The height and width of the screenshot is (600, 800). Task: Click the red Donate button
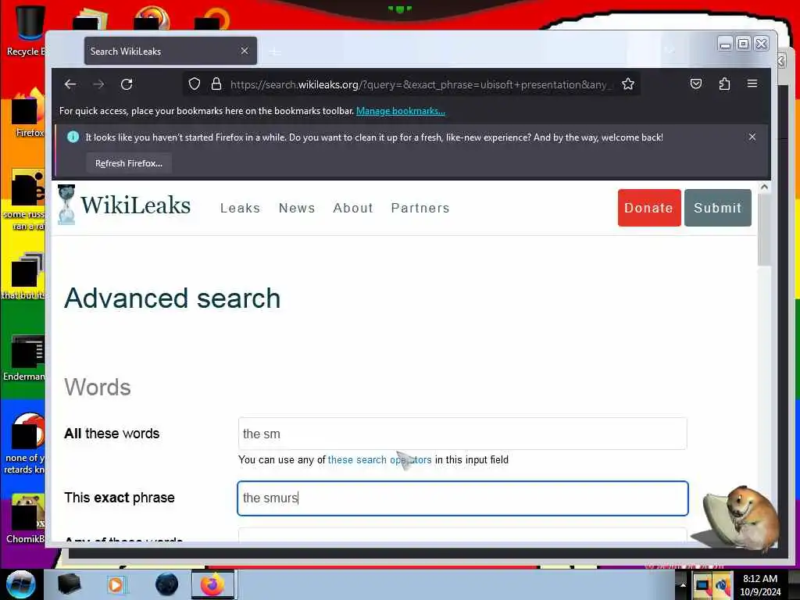pyautogui.click(x=649, y=208)
